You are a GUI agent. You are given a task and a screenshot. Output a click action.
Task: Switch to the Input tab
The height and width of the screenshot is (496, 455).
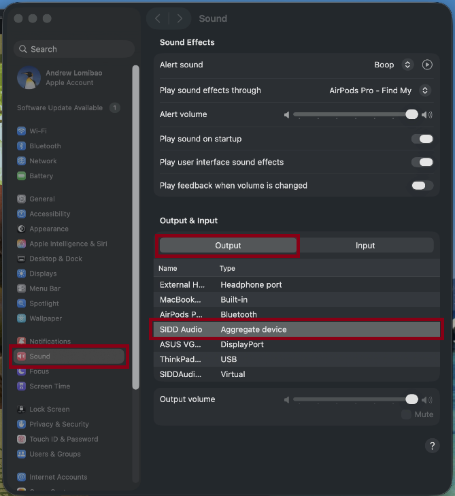coord(365,246)
